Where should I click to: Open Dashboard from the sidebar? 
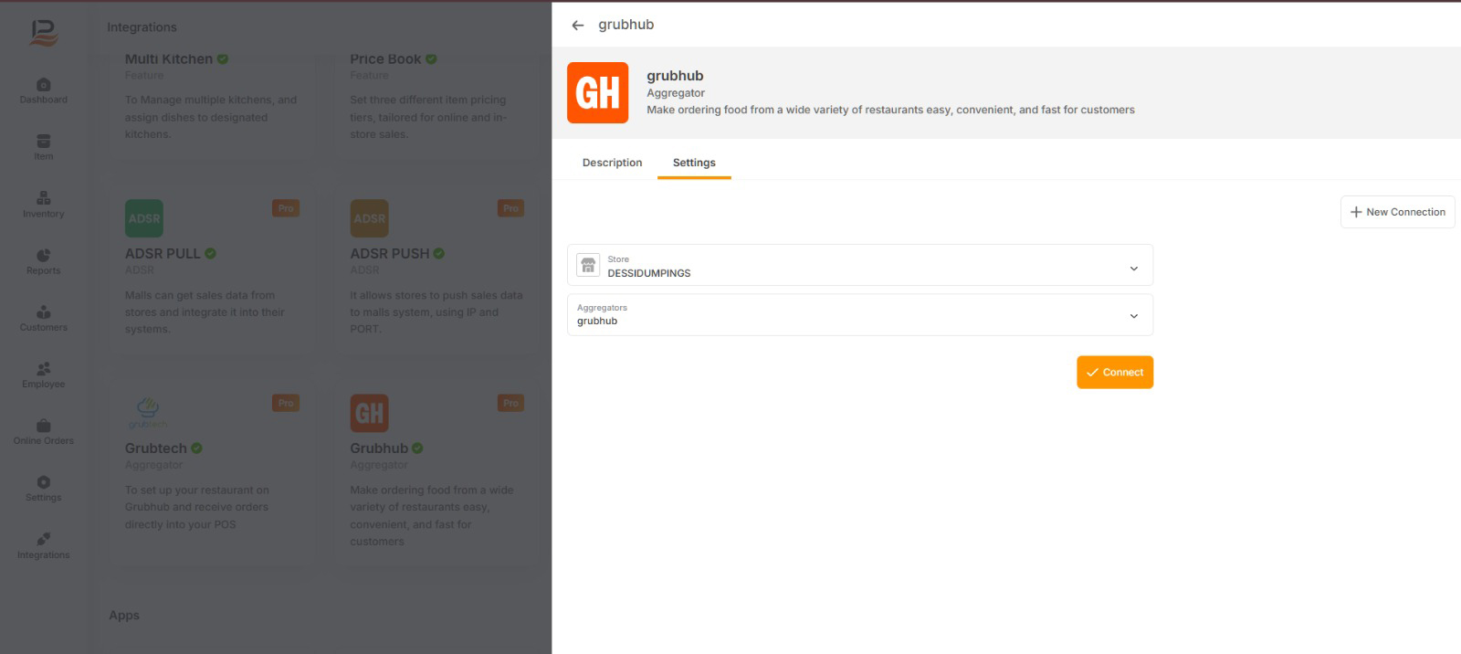click(44, 90)
